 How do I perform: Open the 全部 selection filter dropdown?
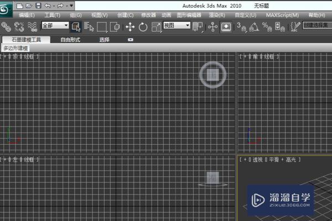(x=55, y=25)
